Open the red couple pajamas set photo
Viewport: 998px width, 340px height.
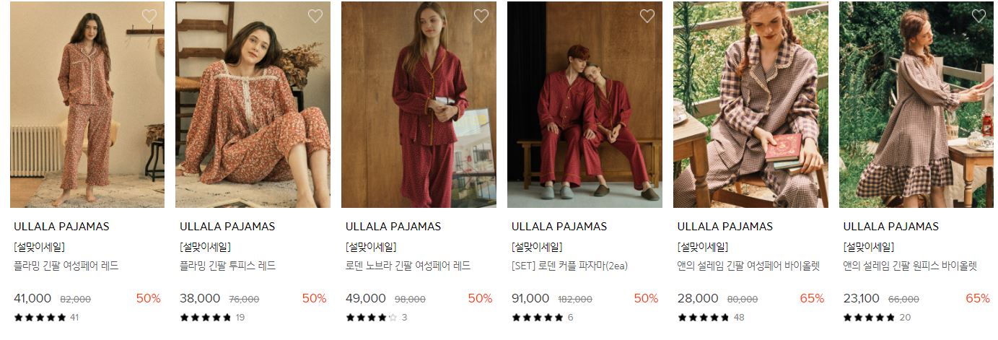(x=585, y=105)
